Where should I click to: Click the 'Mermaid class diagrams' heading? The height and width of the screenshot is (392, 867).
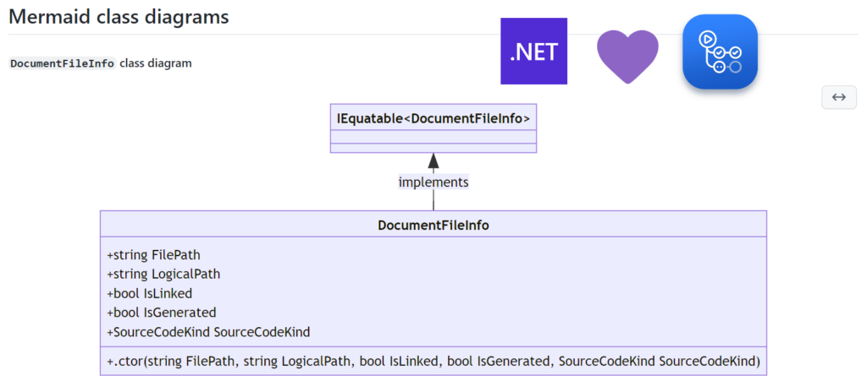[x=119, y=16]
